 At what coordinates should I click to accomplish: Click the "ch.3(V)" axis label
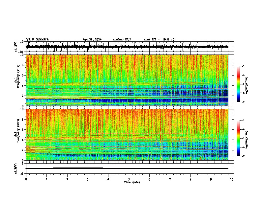[16, 168]
